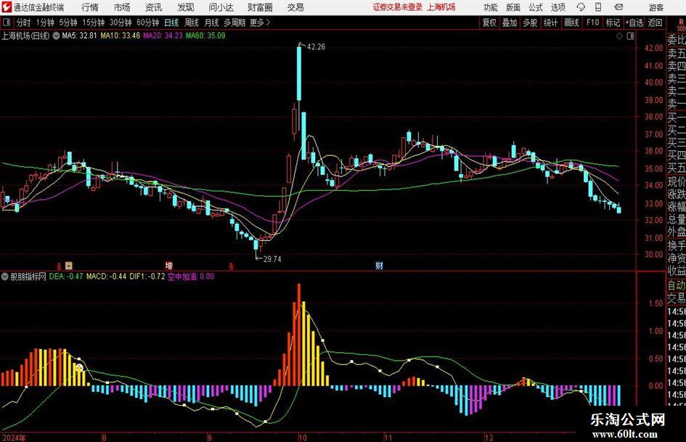This screenshot has width=686, height=442.
Task: Click the 增 event marker below chart
Action: (x=169, y=265)
